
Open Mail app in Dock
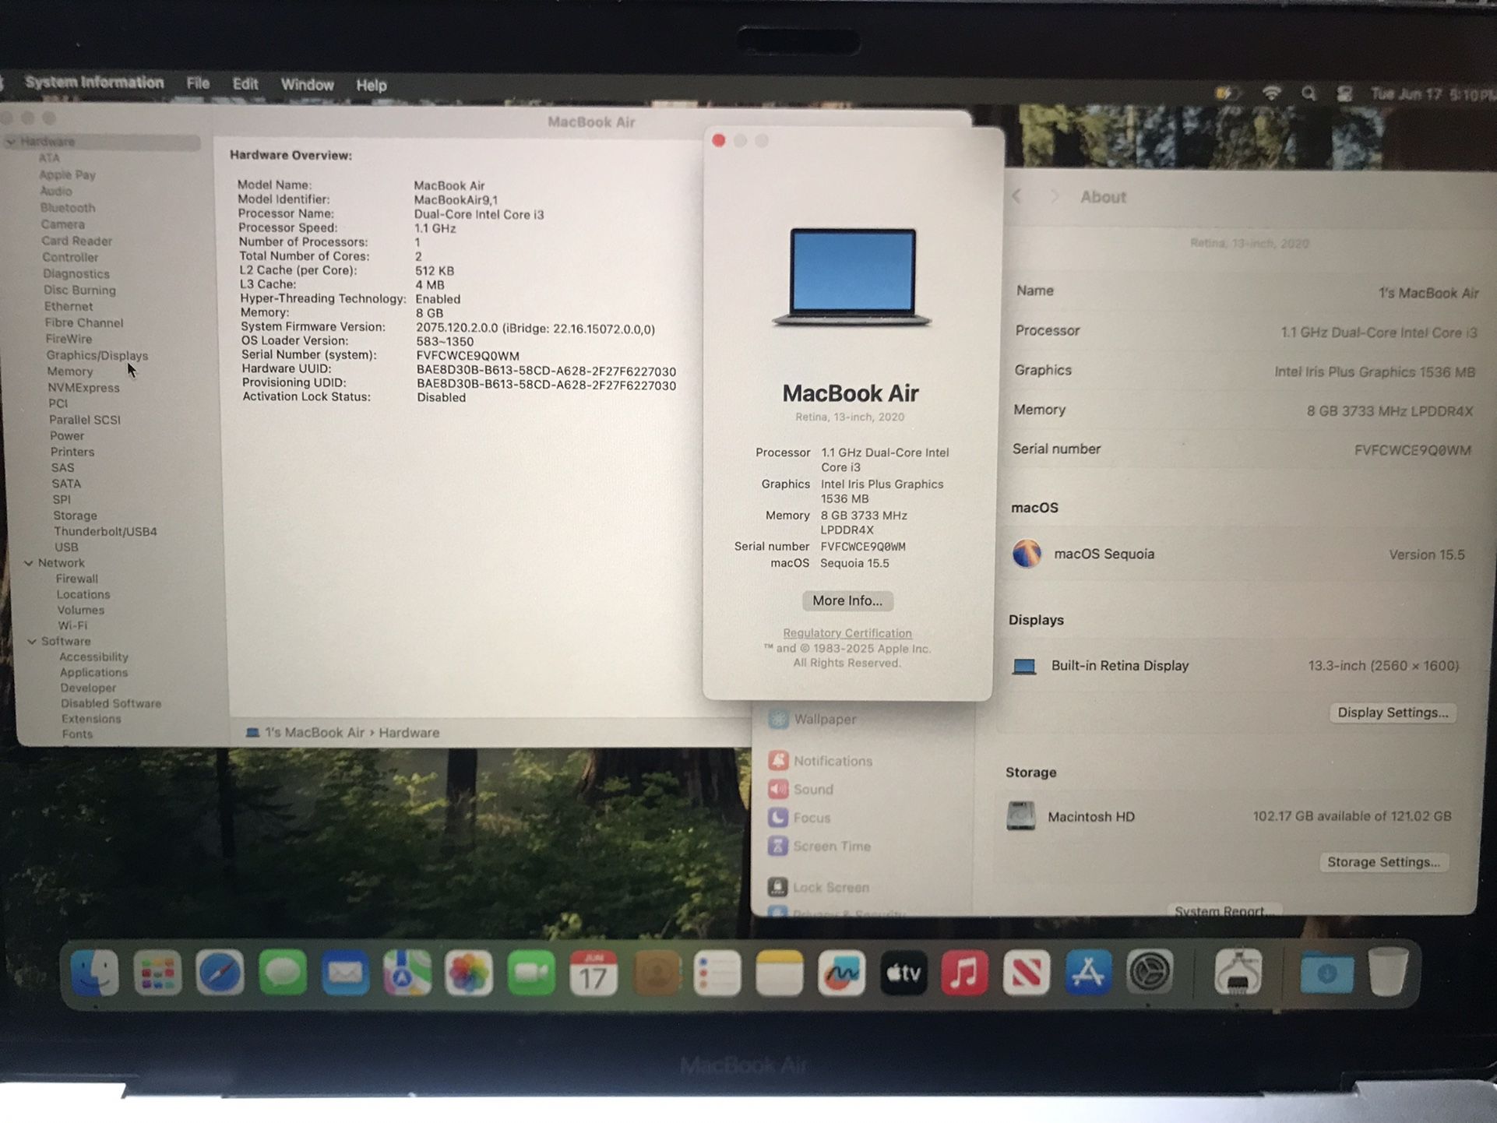pos(345,972)
